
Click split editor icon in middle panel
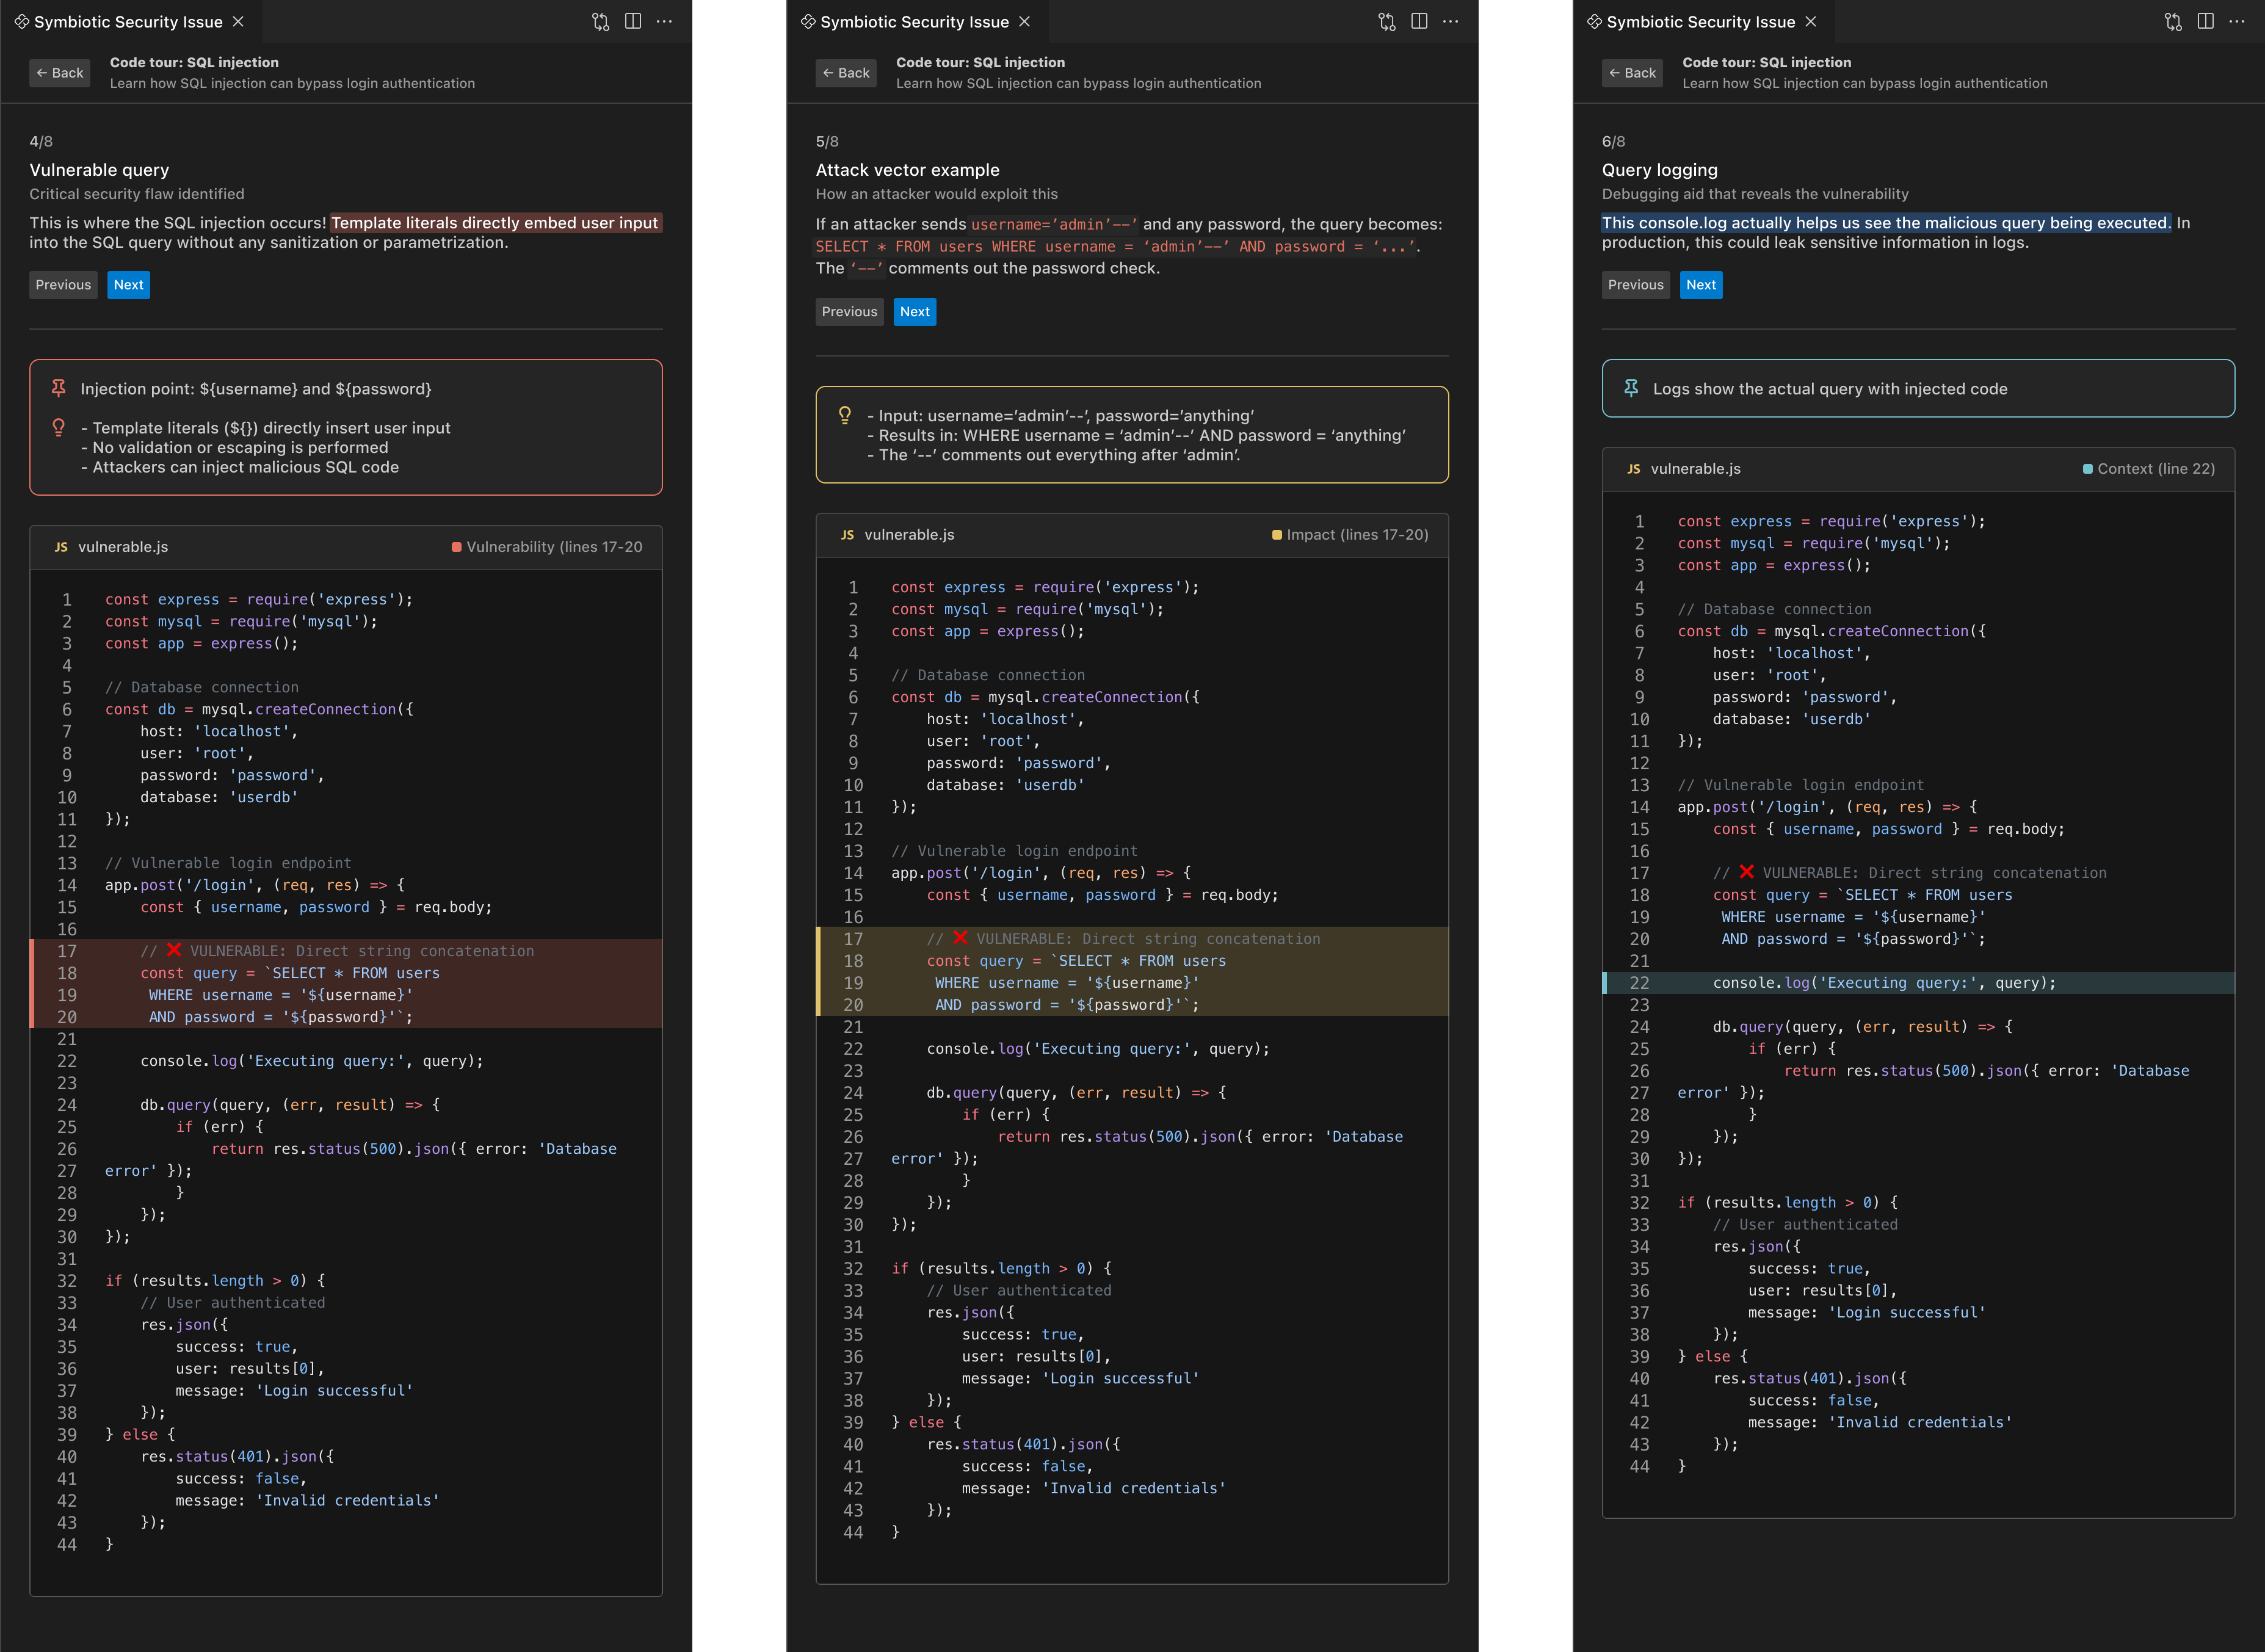[1419, 22]
